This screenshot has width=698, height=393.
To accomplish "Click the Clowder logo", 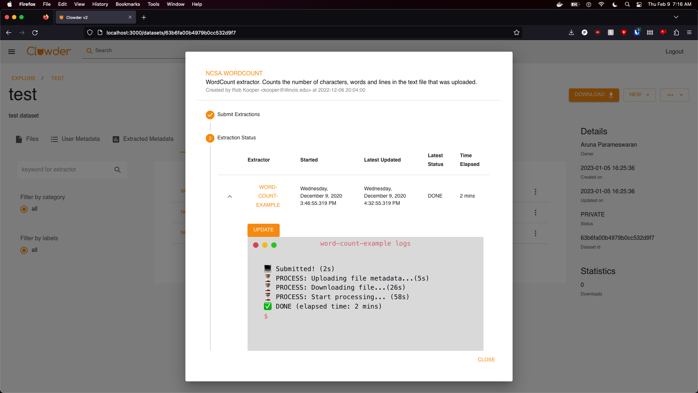I will pyautogui.click(x=48, y=51).
